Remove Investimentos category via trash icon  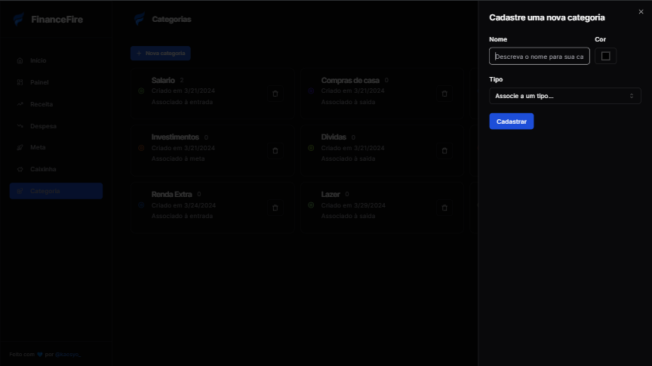tap(275, 151)
